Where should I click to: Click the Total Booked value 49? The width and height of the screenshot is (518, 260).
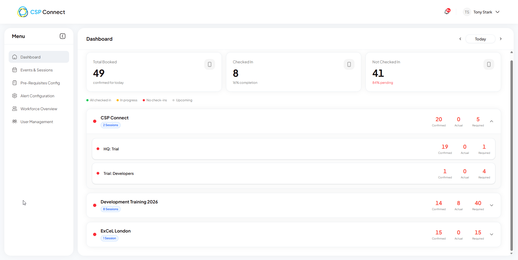coord(99,73)
